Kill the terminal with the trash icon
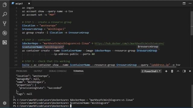Screen dimensions: 193x108 point(172,71)
